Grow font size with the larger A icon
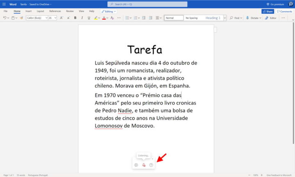 click(x=61, y=18)
